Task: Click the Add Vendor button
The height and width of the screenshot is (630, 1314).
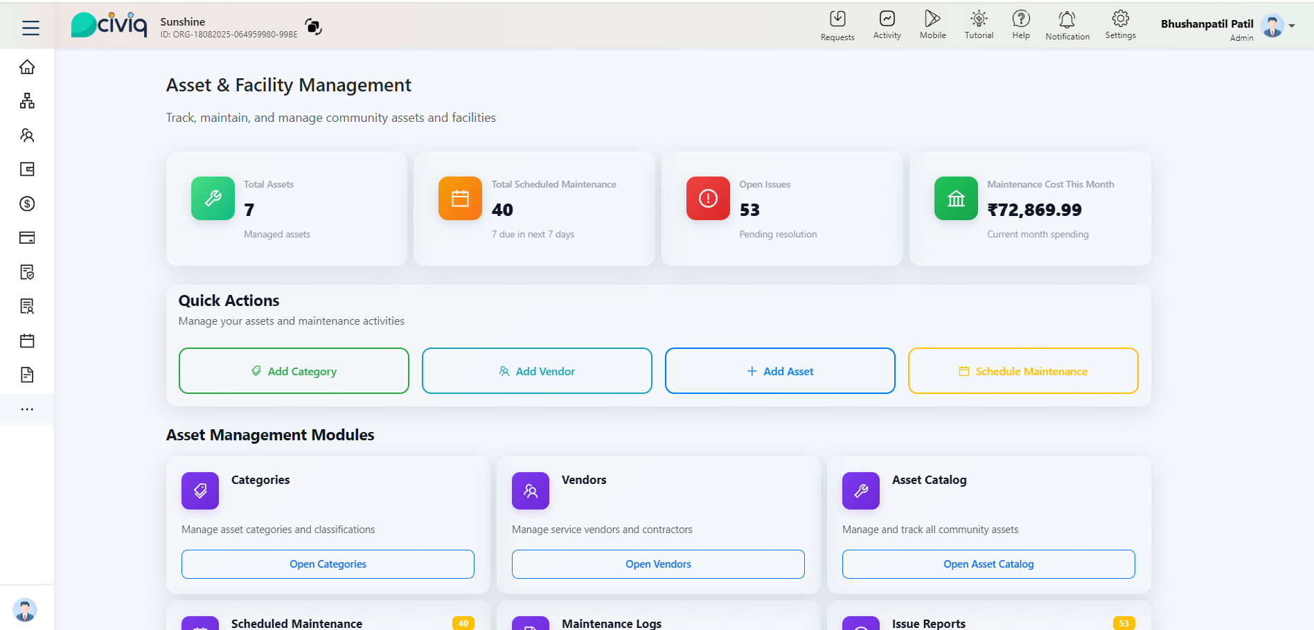Action: [x=537, y=371]
